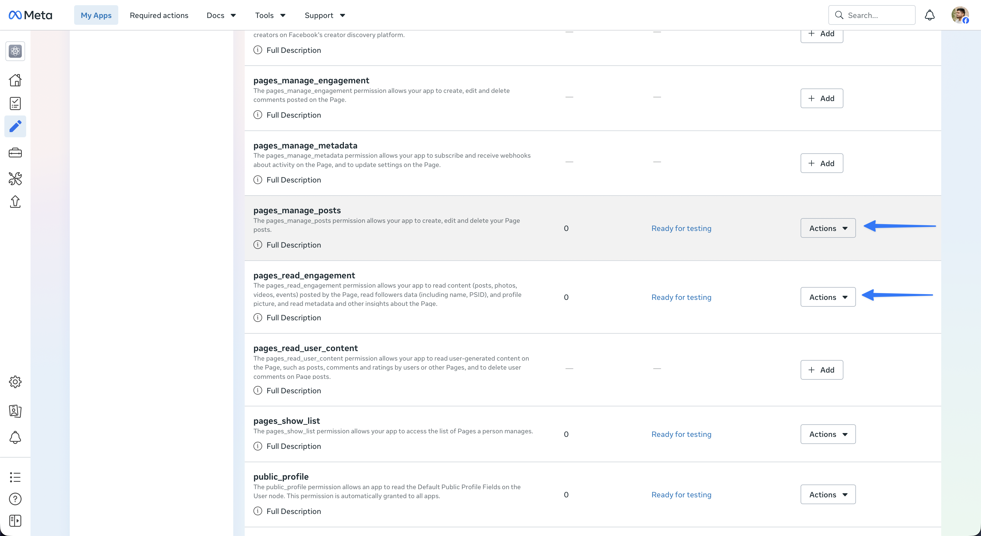Open the activity log list icon

pos(15,477)
